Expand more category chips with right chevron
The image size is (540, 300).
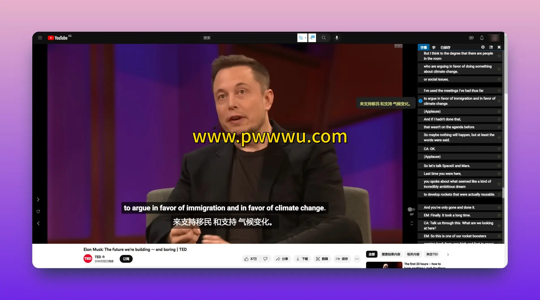448,254
